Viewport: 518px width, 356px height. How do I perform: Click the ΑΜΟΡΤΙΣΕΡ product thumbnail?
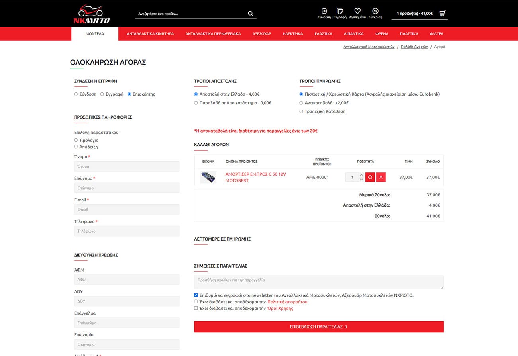click(x=208, y=177)
